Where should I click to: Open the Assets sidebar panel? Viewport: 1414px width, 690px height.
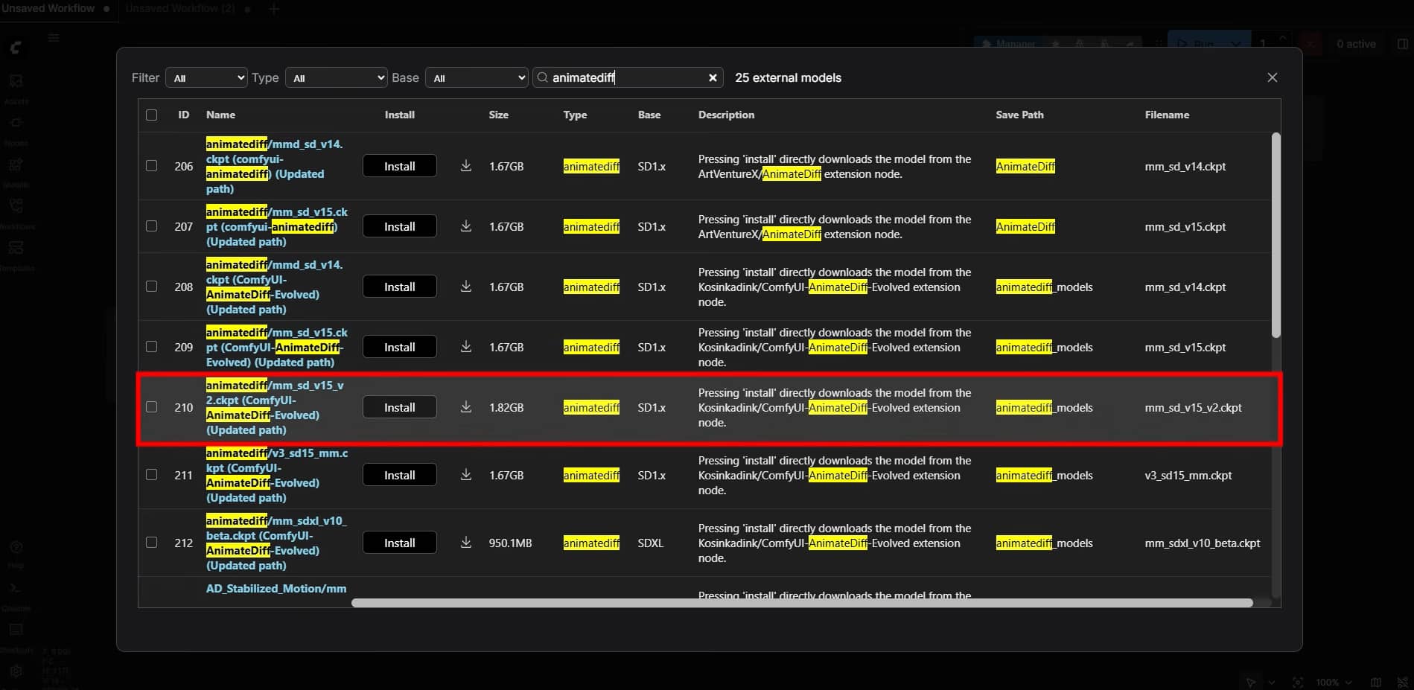point(16,87)
